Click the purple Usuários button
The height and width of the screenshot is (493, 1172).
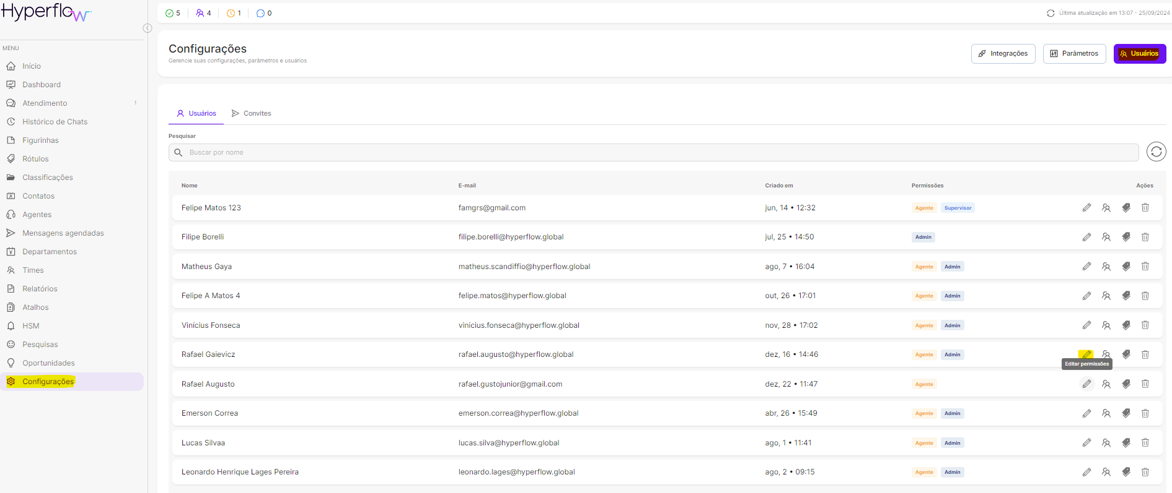click(x=1139, y=54)
